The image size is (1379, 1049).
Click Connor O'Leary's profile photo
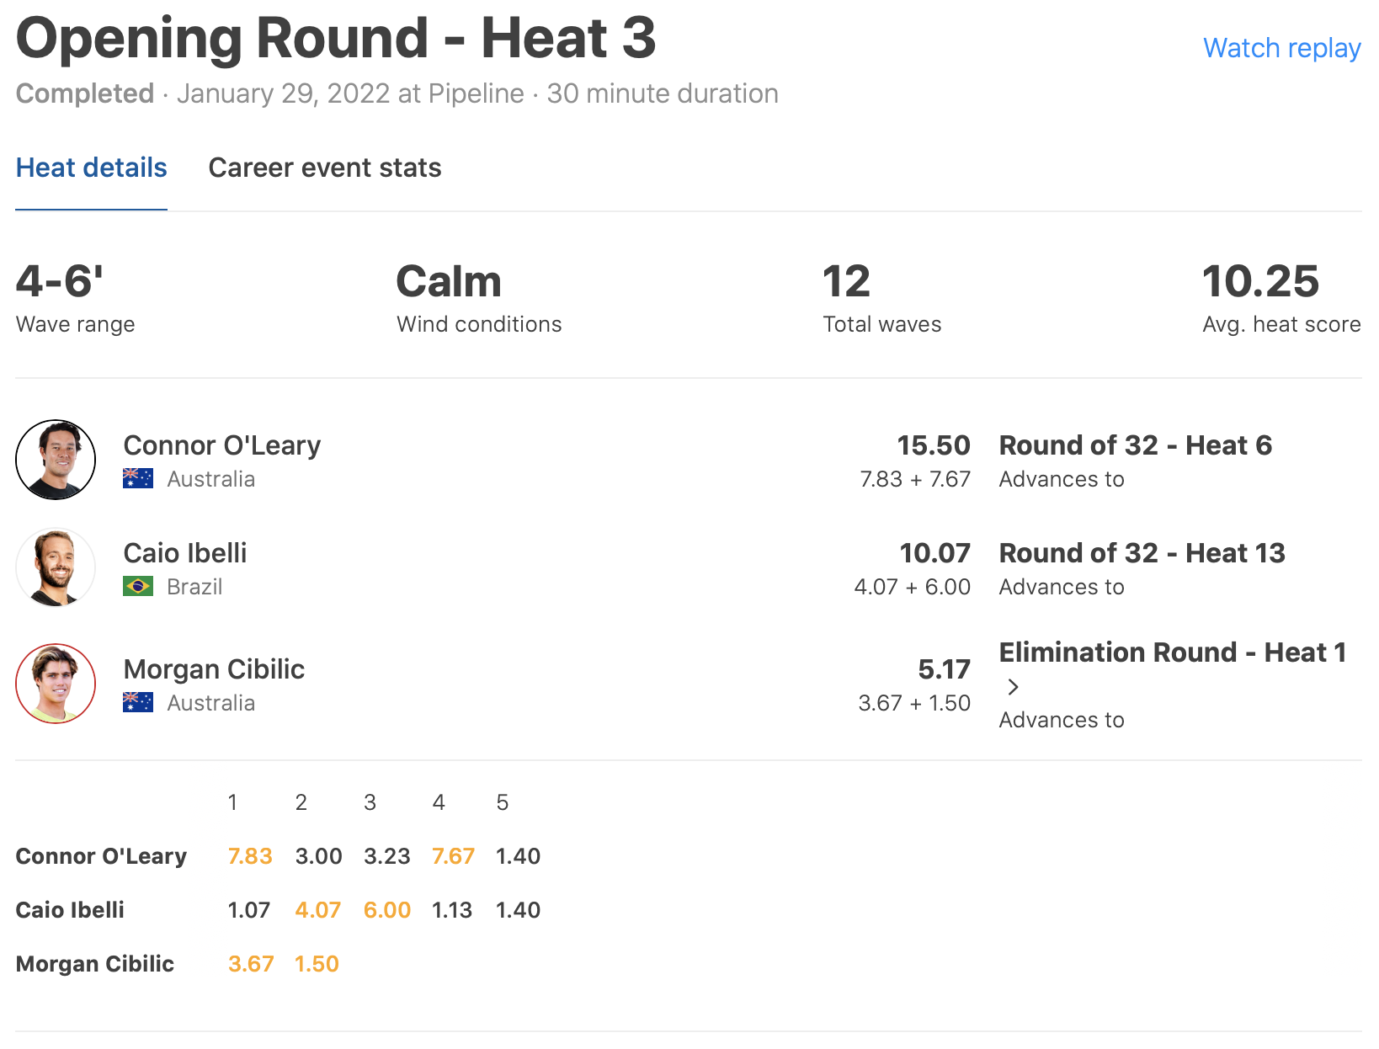pyautogui.click(x=56, y=460)
